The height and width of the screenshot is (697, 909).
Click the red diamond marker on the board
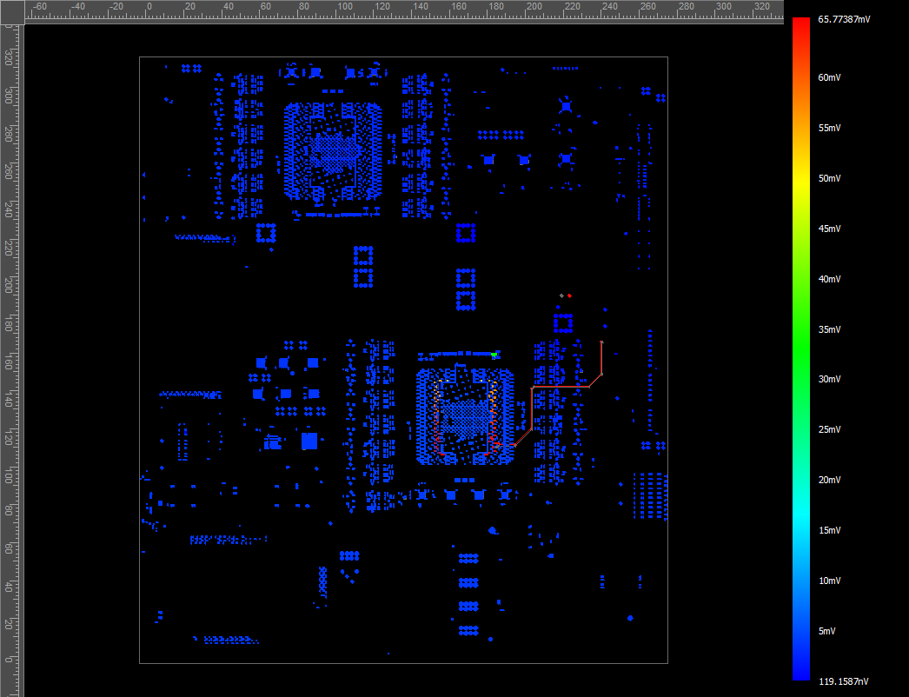coord(569,295)
